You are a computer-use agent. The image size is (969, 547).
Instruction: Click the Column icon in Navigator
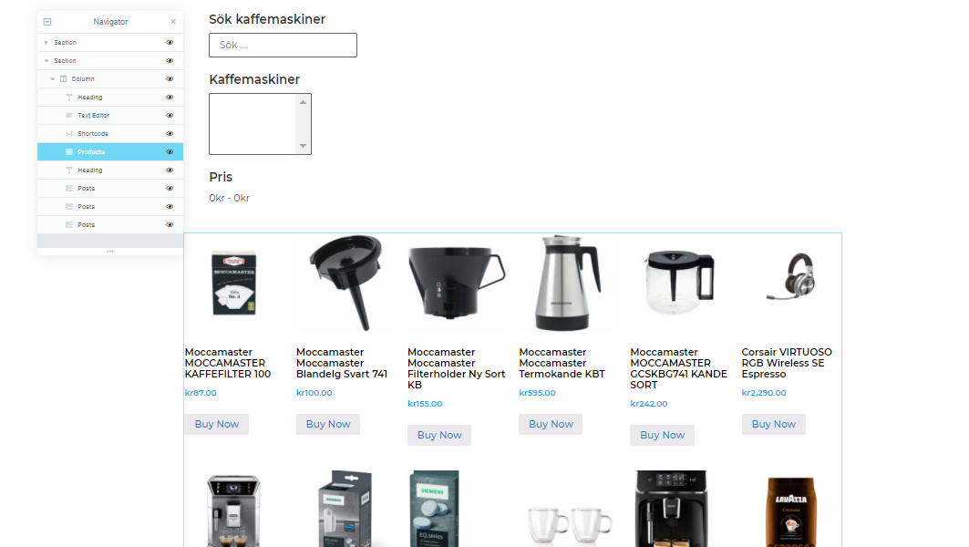tap(63, 79)
